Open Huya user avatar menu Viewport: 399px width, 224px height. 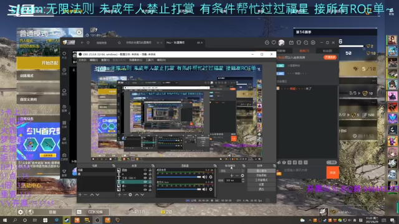(x=281, y=43)
